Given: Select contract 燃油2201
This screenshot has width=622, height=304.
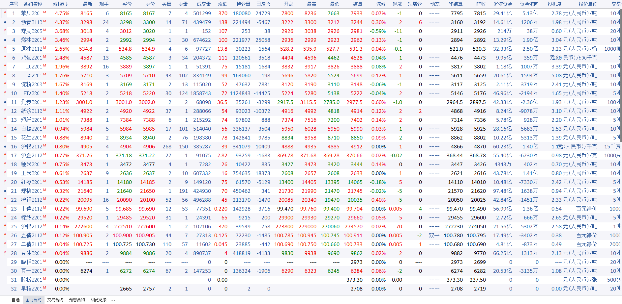Looking at the screenshot, I should (32, 40).
